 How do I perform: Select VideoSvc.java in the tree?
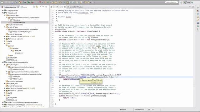click(x=17, y=79)
